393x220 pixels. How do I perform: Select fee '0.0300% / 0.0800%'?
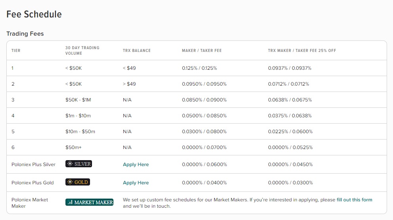204,132
